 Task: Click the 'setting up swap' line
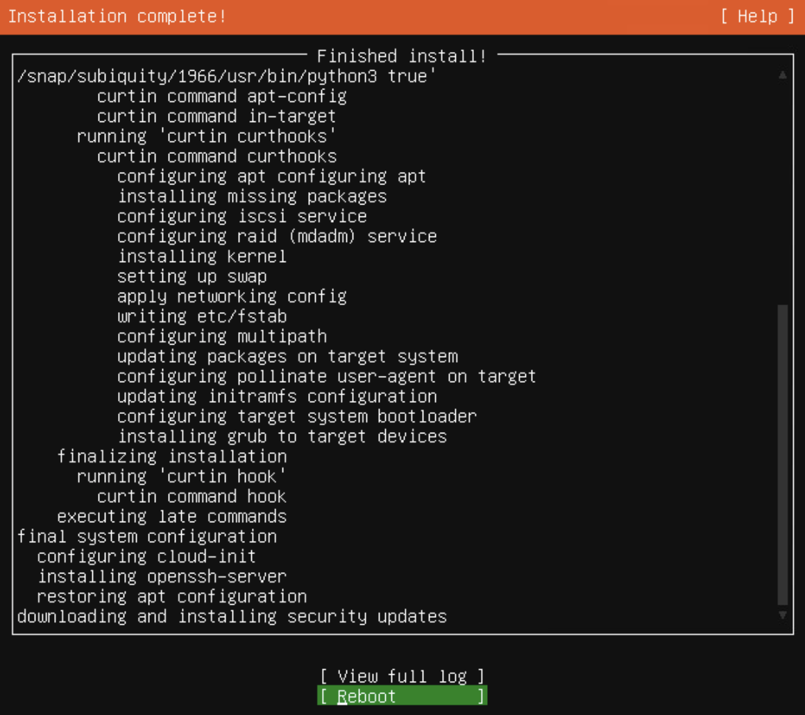coord(192,276)
